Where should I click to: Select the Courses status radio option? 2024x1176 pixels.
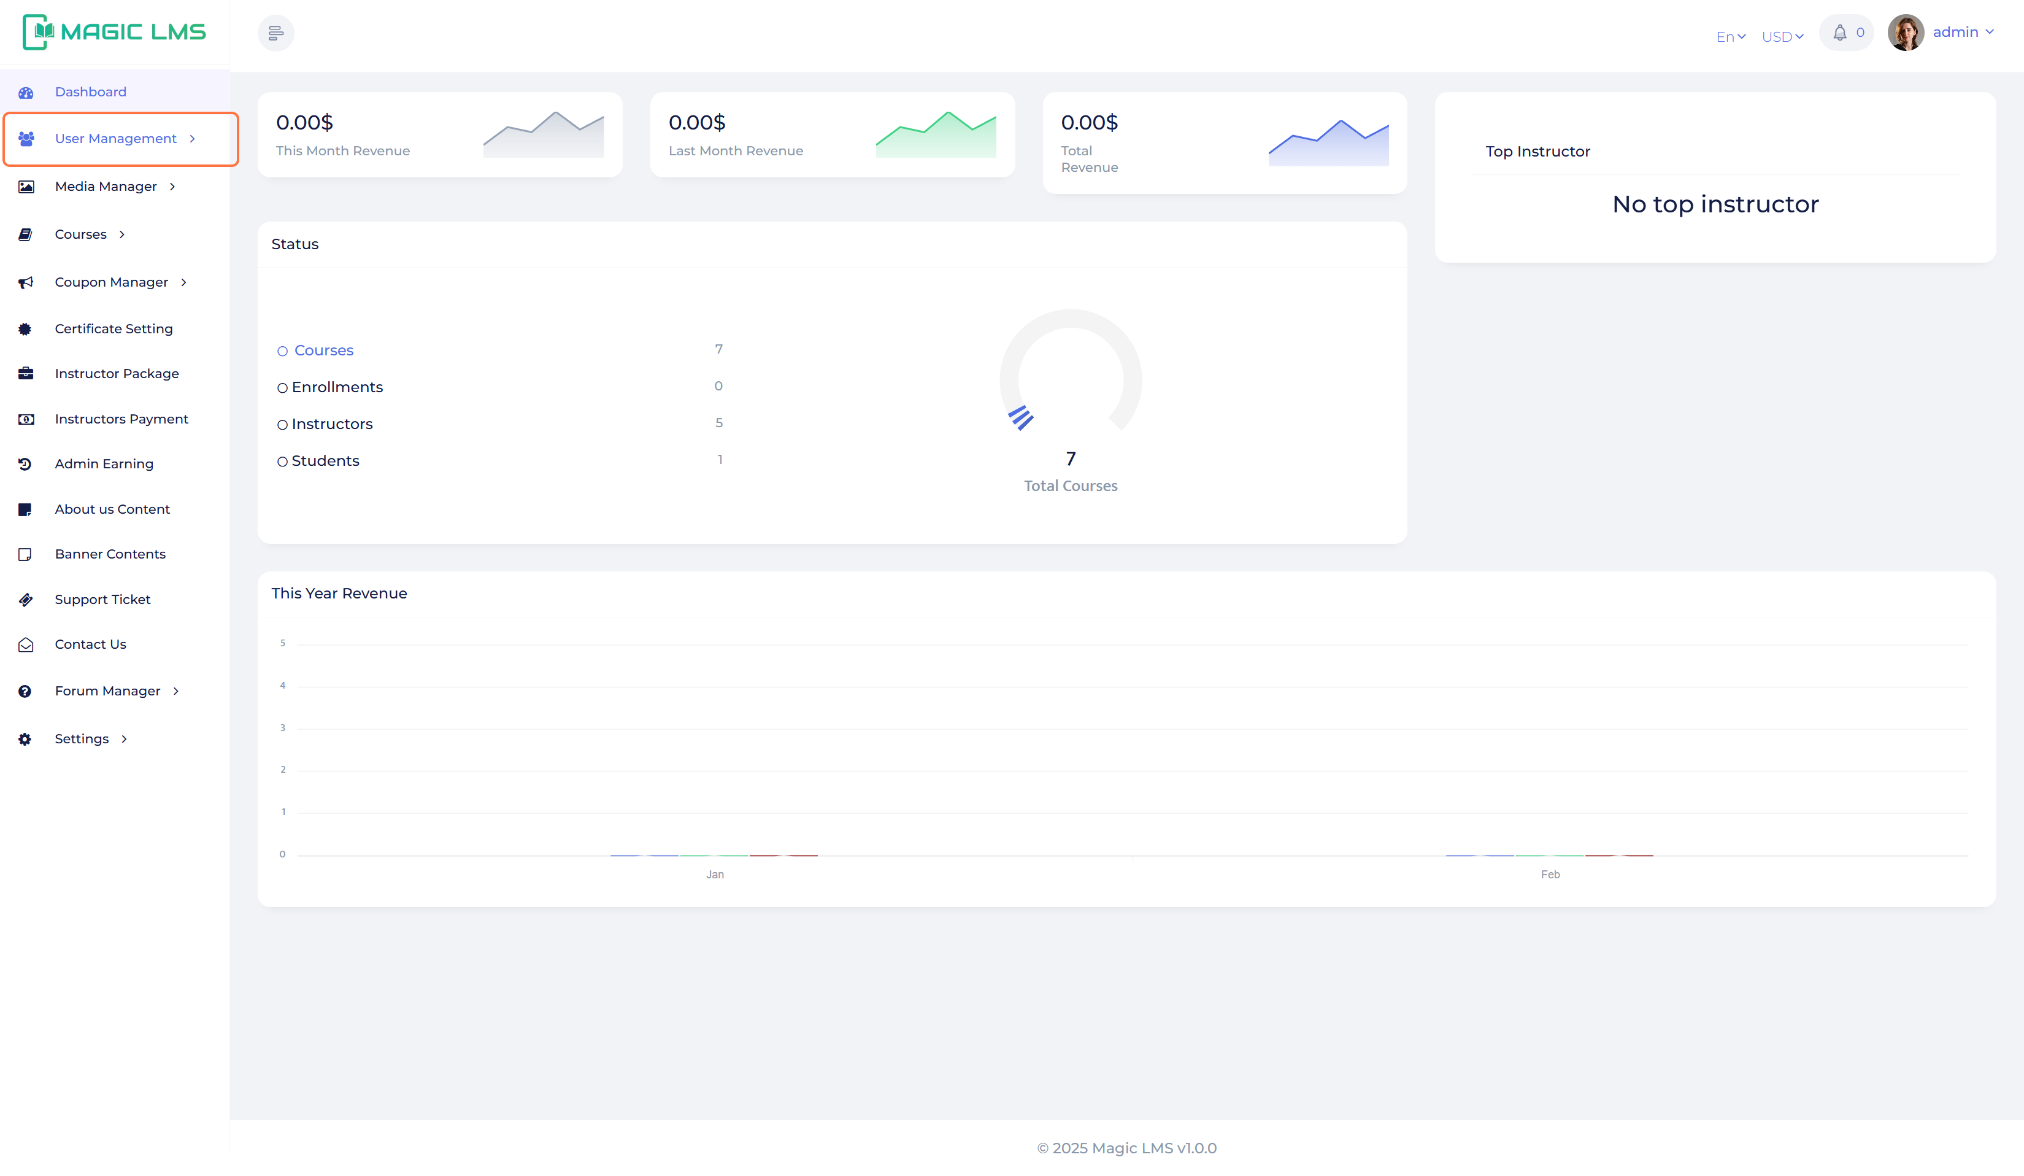(283, 351)
